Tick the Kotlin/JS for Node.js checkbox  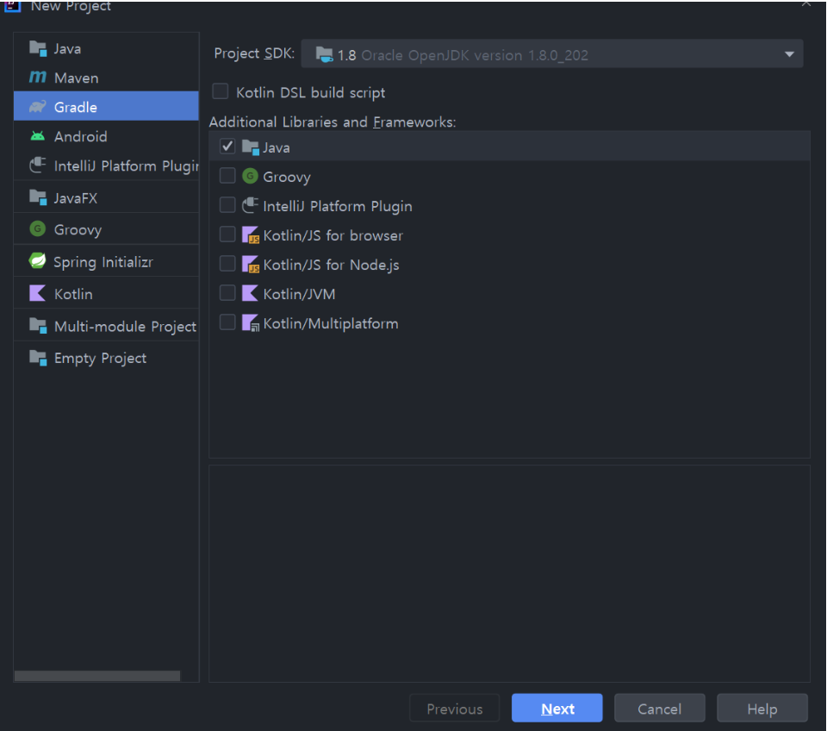[x=227, y=264]
